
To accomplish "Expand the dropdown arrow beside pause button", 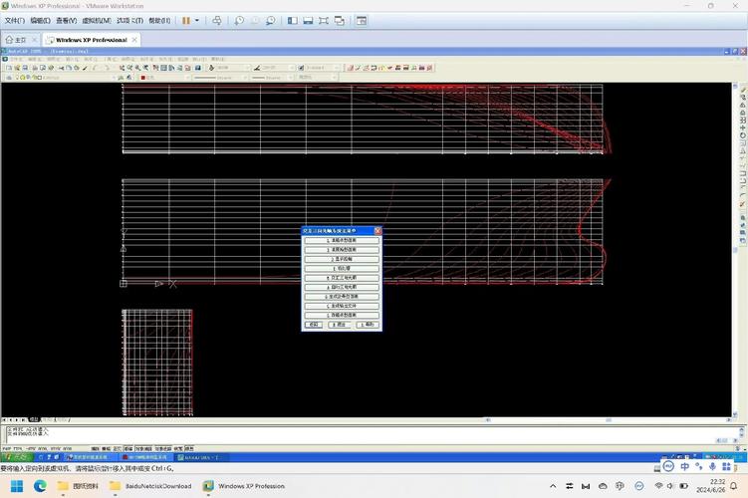I will (x=197, y=20).
